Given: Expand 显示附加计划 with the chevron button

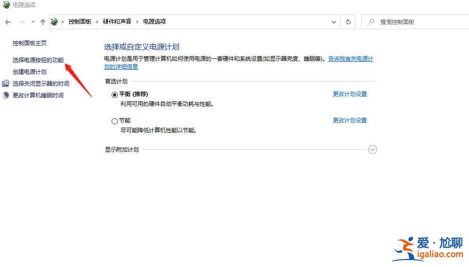Looking at the screenshot, I should [372, 149].
